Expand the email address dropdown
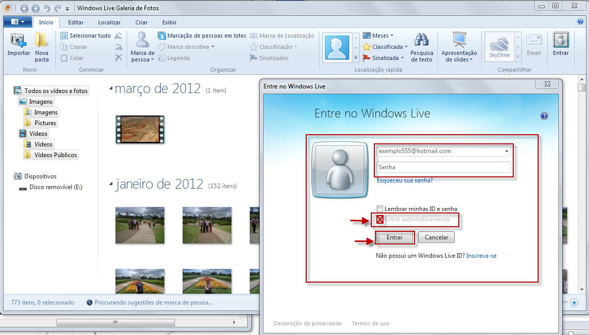 pyautogui.click(x=507, y=151)
